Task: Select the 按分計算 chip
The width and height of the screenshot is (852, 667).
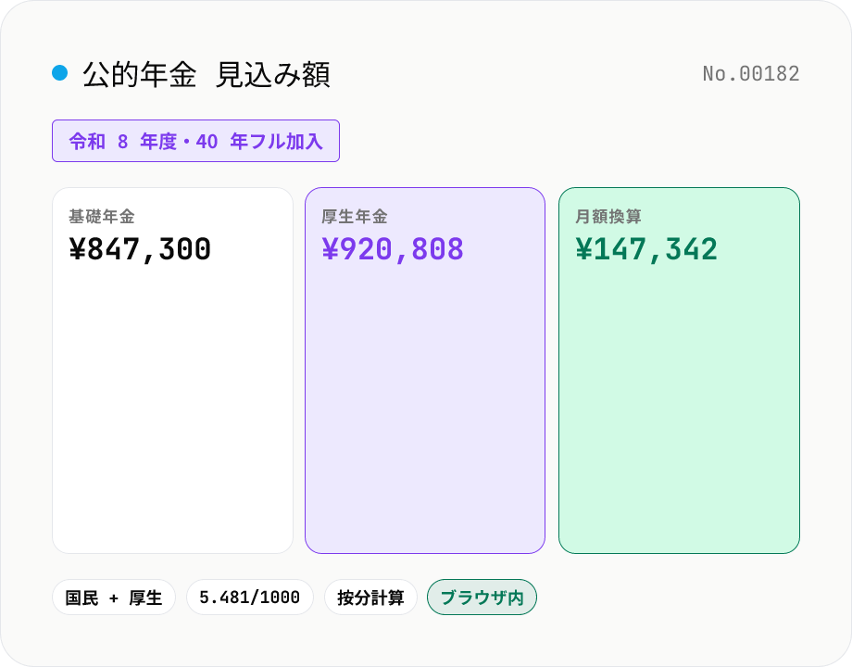Action: (370, 598)
